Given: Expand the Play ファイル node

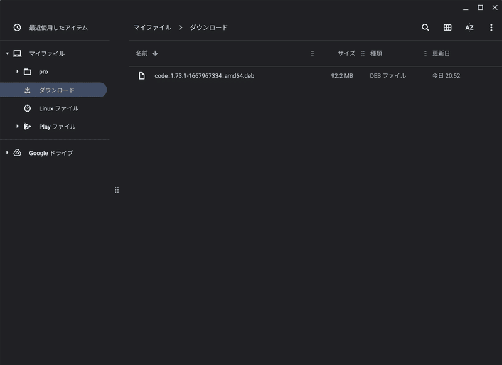Looking at the screenshot, I should (18, 126).
